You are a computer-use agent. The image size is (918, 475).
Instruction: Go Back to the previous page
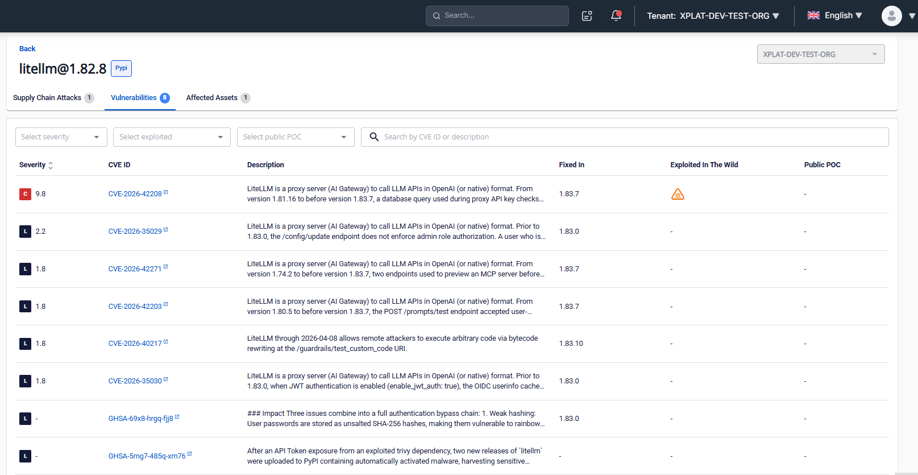[27, 49]
